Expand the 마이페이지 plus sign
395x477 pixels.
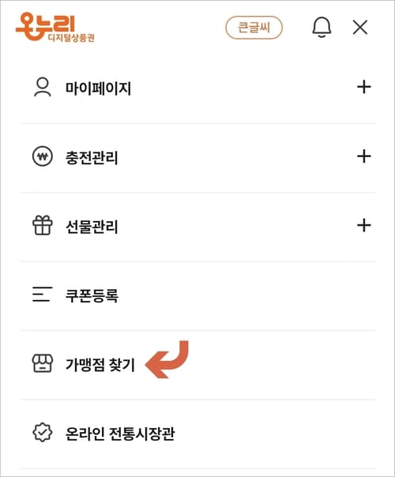364,88
